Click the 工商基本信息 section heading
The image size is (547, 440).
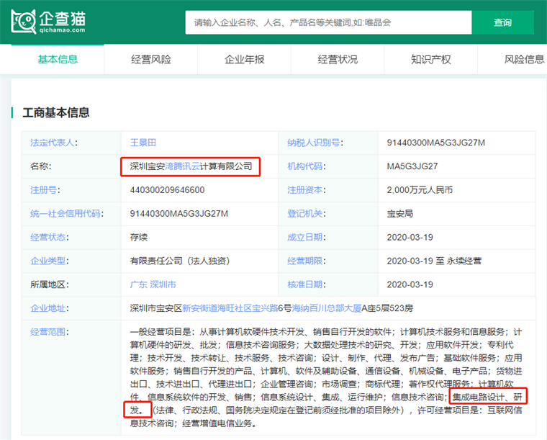point(56,112)
